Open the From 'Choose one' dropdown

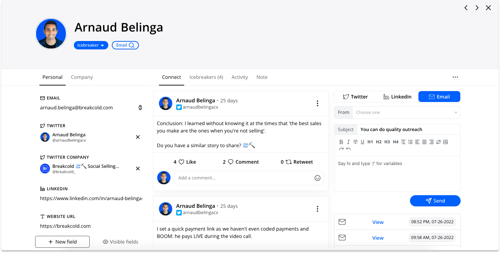click(x=407, y=112)
